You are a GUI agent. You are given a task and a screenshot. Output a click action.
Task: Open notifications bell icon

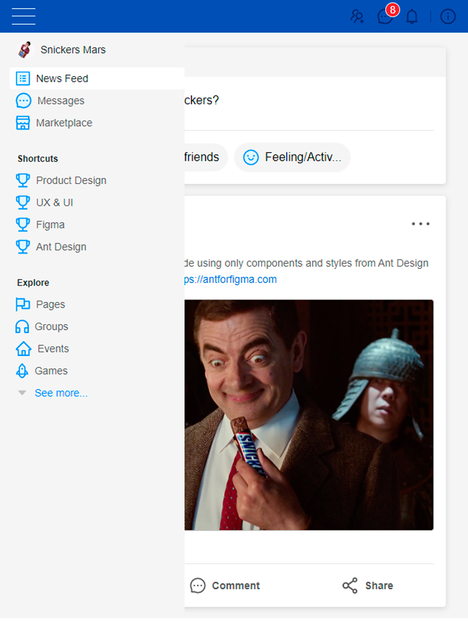point(412,17)
